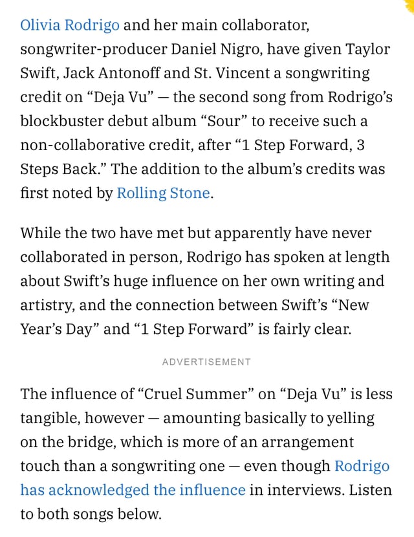Follow the 'has acknowledged the influence' link

tap(133, 490)
